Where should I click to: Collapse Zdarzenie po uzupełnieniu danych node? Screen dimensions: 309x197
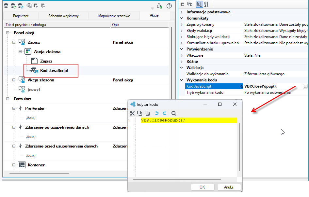(14, 127)
